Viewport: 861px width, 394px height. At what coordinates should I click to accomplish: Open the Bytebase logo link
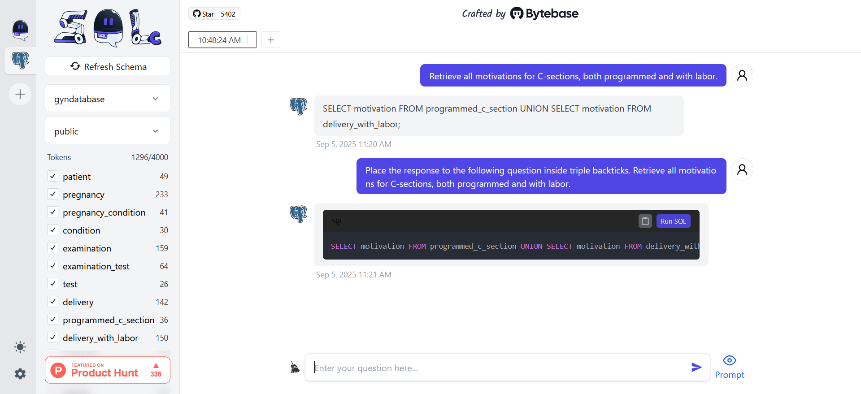(x=544, y=13)
